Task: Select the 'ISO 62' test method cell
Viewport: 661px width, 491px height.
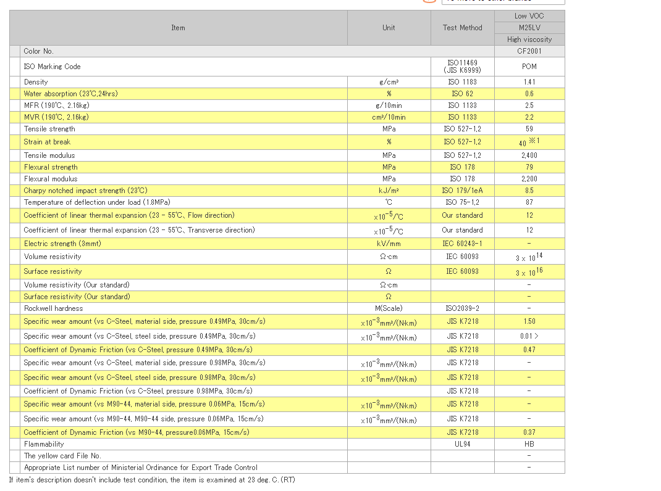Action: click(x=463, y=94)
